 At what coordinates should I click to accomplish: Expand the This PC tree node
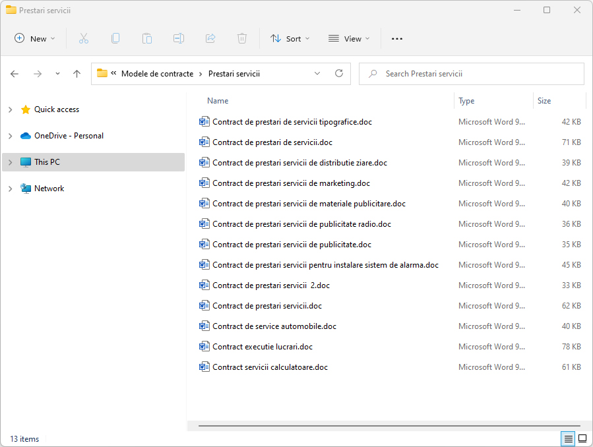(10, 162)
